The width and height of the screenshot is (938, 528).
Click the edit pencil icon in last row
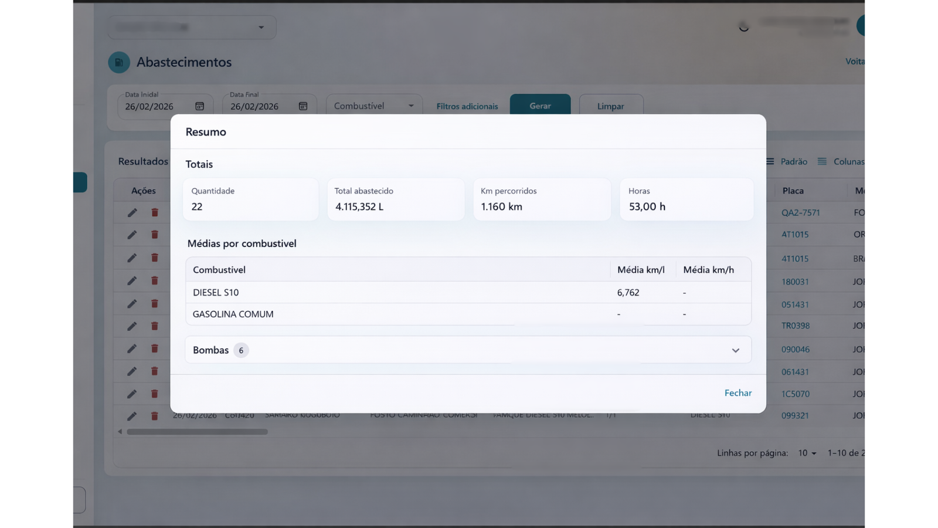click(x=132, y=416)
